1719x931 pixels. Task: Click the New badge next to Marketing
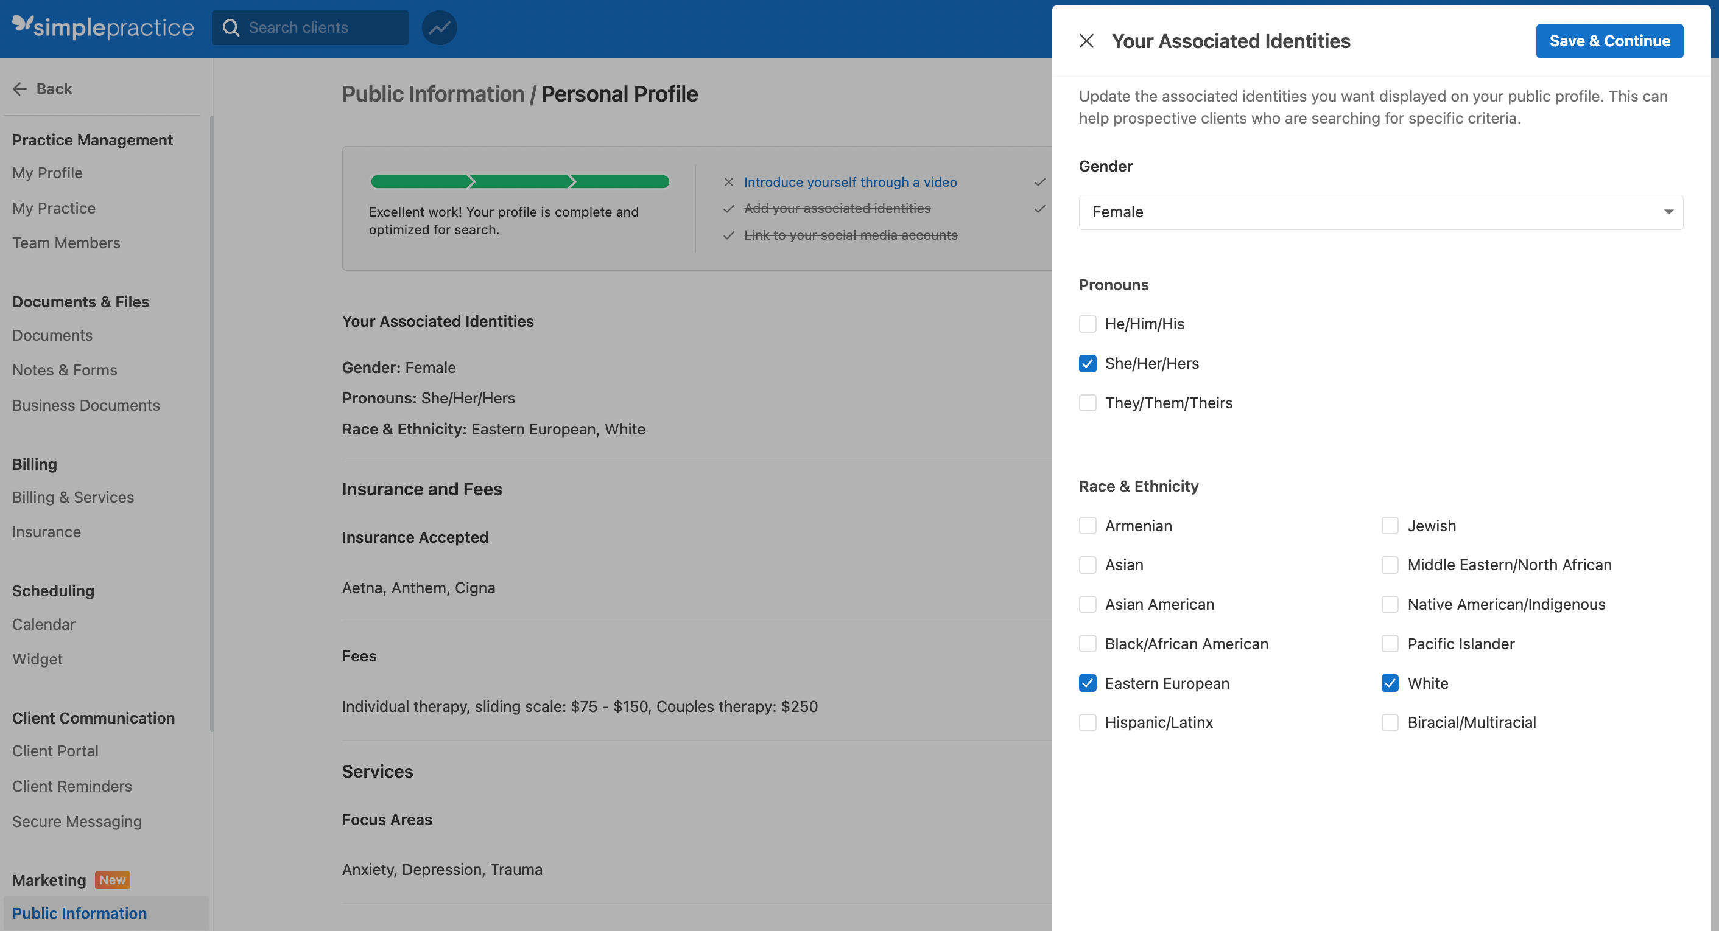point(112,880)
